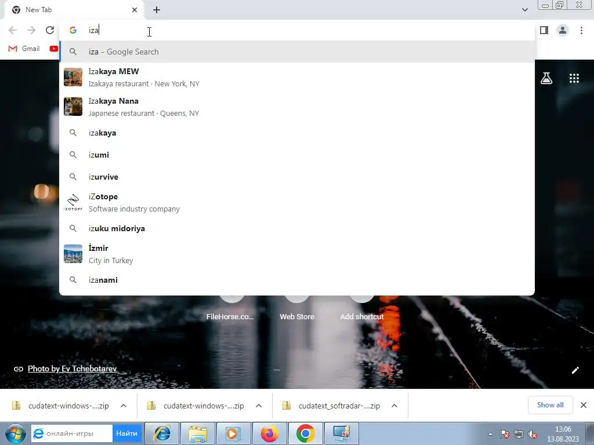Open the YouTube bookmark icon
Screen dimensions: 594x445
(54, 49)
